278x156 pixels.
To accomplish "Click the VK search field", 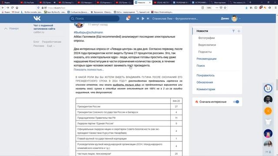I will pyautogui.click(x=94, y=18).
